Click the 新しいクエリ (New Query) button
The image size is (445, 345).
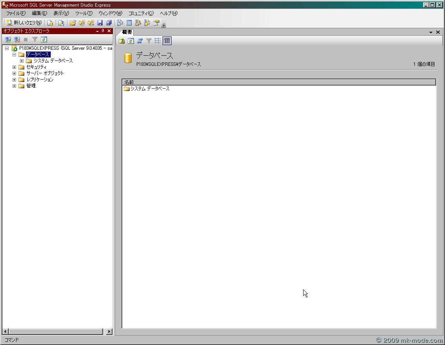pos(24,23)
